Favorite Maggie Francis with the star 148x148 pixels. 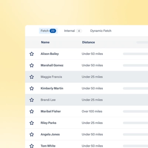point(32,77)
